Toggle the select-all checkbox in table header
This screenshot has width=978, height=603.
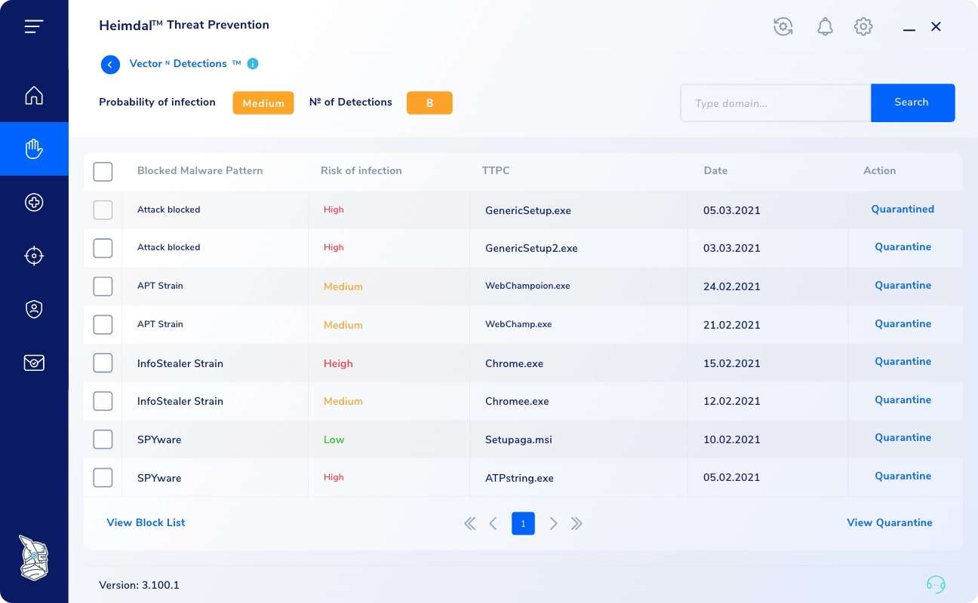(103, 171)
